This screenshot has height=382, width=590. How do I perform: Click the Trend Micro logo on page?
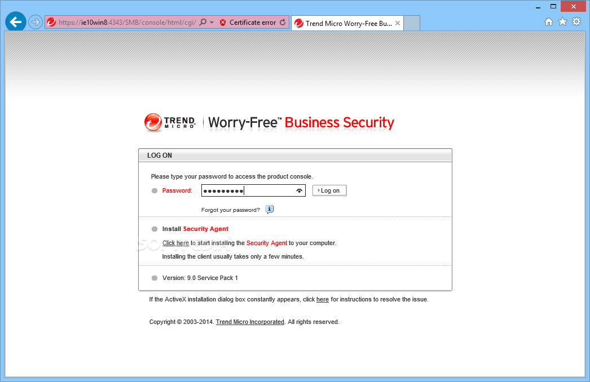coord(170,123)
